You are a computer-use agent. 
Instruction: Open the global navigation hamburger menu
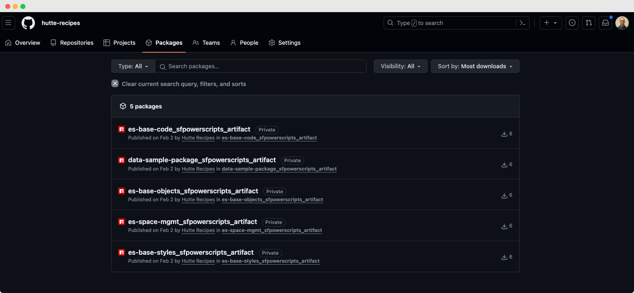pyautogui.click(x=8, y=23)
